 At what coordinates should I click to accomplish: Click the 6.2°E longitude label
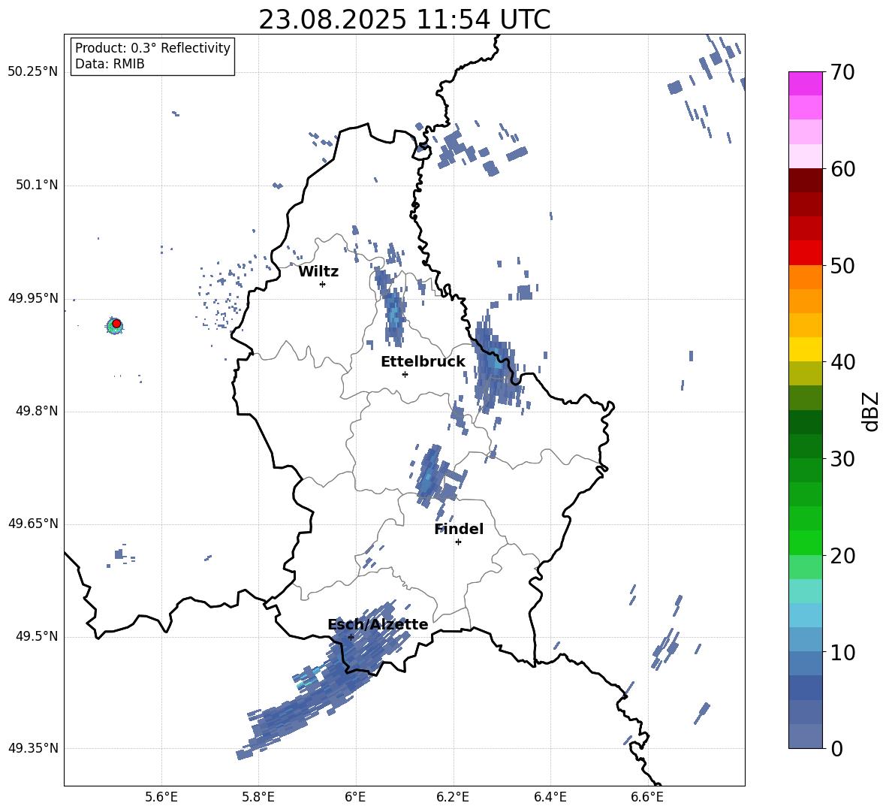pos(453,797)
